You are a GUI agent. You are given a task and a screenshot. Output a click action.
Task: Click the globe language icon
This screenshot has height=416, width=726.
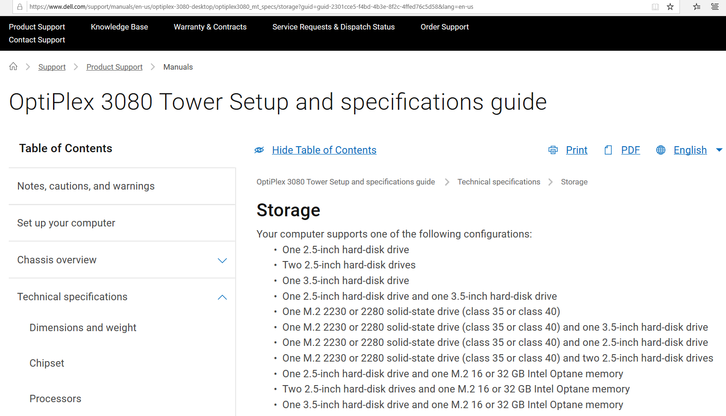[661, 150]
